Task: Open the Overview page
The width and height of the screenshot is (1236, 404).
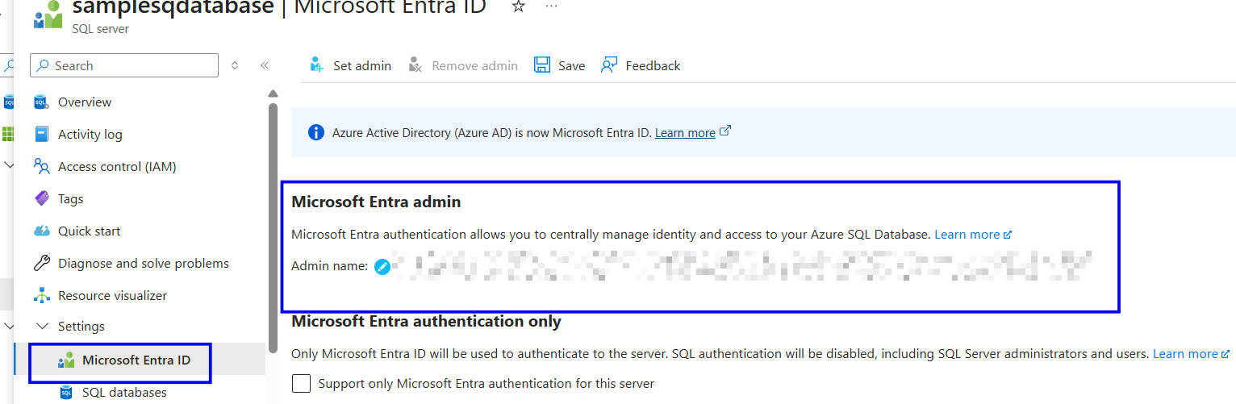Action: point(85,102)
